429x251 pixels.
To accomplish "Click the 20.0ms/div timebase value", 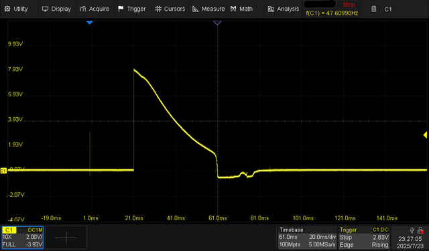I will 322,237.
